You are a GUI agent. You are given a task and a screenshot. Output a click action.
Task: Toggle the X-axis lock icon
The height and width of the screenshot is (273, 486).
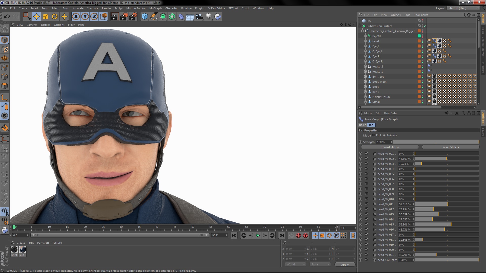pyautogui.click(x=76, y=17)
